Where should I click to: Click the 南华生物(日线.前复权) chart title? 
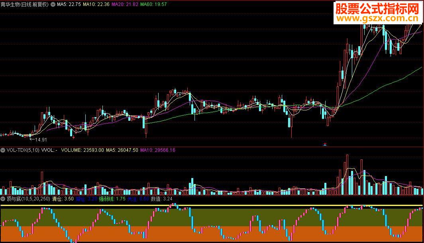tap(25, 4)
